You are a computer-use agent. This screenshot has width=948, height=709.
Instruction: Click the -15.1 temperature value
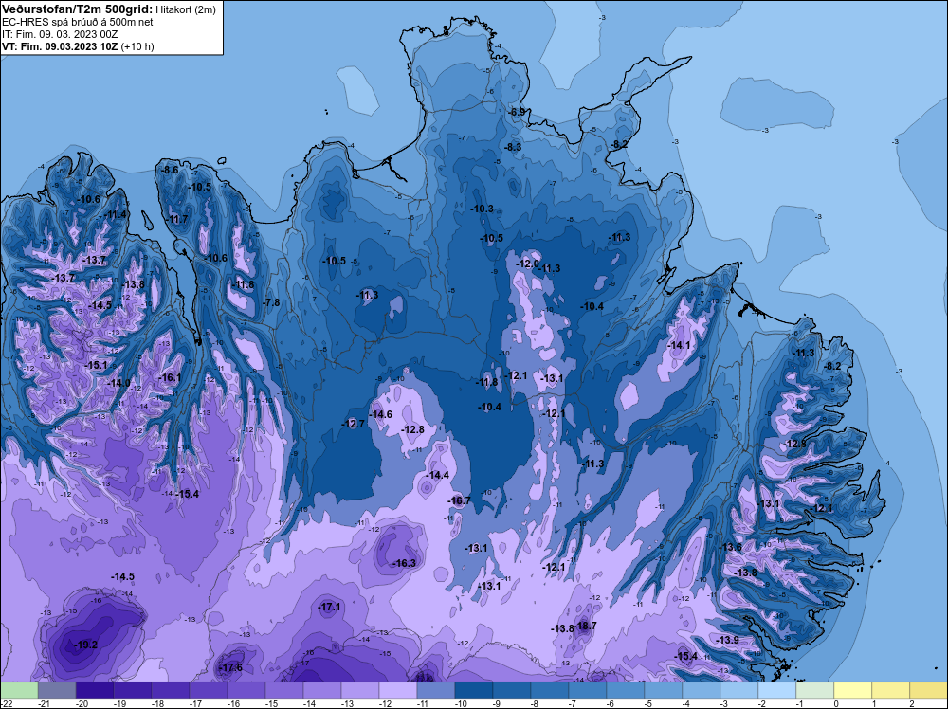tap(96, 365)
